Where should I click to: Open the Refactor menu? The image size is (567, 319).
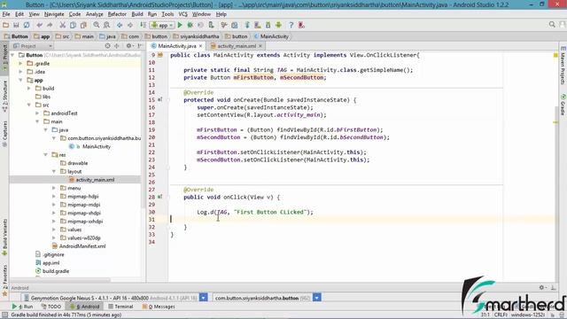point(117,14)
